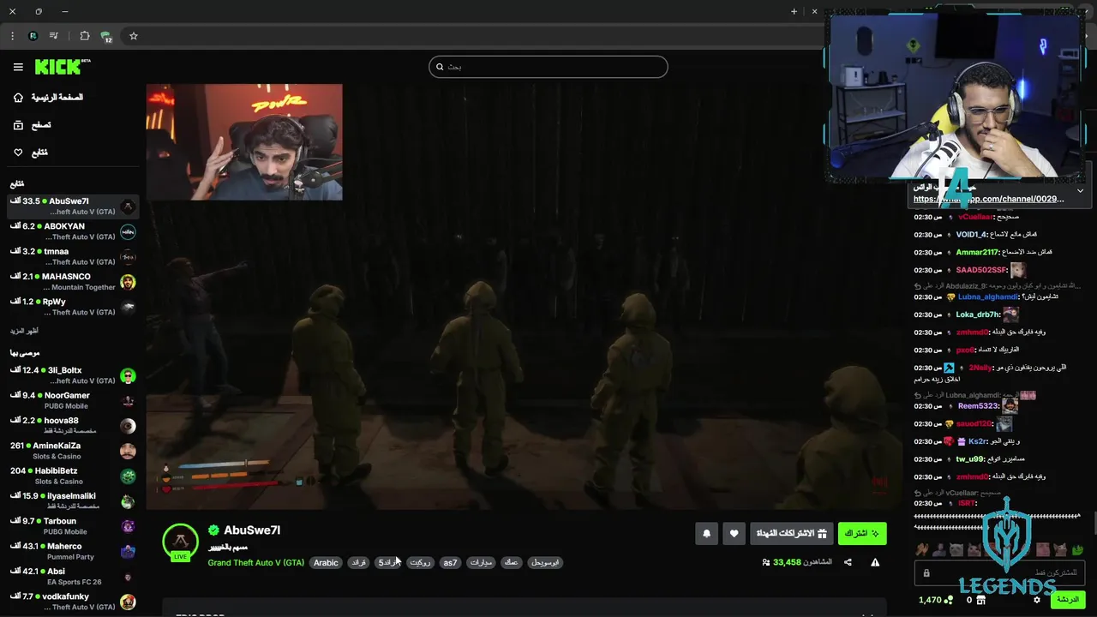Open the browser extensions puzzle icon
Screen dimensions: 1097x617
point(84,36)
